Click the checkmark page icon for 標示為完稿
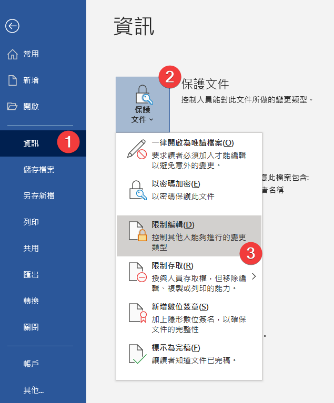The height and width of the screenshot is (403, 334). tap(137, 354)
